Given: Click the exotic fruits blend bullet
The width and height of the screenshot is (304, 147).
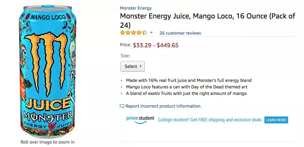Looking at the screenshot, I should coord(186,93).
